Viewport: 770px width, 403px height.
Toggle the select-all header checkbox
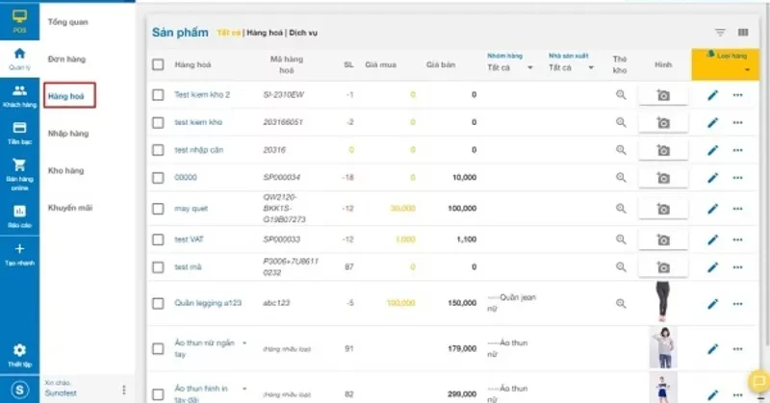(x=158, y=64)
